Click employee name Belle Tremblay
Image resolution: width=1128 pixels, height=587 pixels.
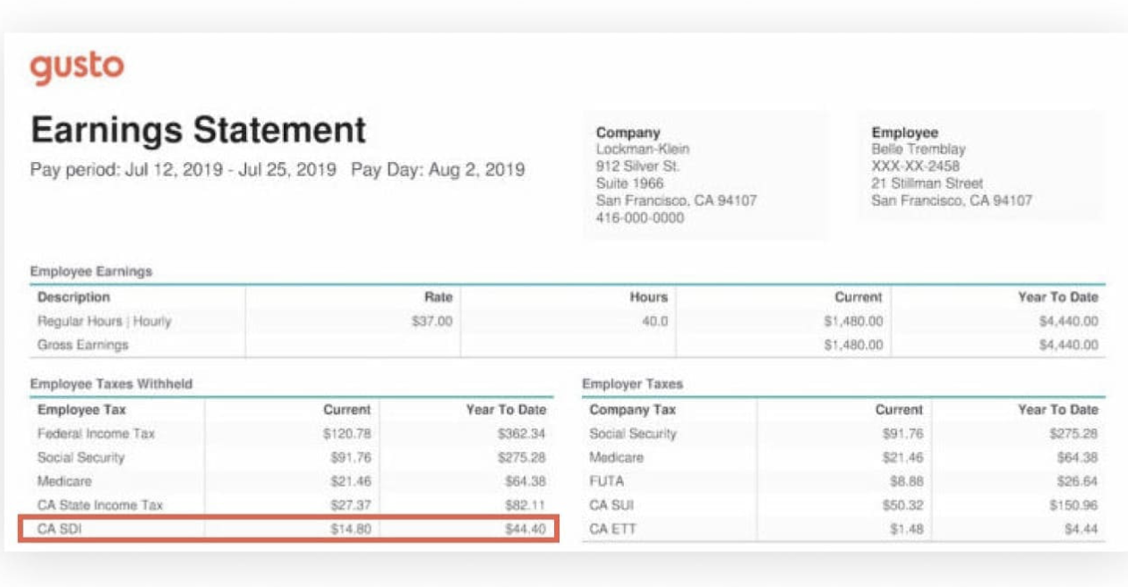pyautogui.click(x=918, y=149)
